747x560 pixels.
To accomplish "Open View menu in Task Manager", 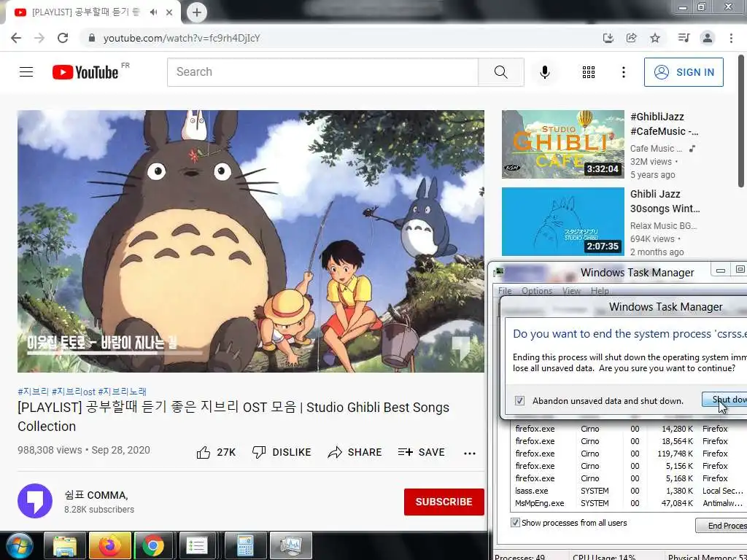I will (x=571, y=291).
